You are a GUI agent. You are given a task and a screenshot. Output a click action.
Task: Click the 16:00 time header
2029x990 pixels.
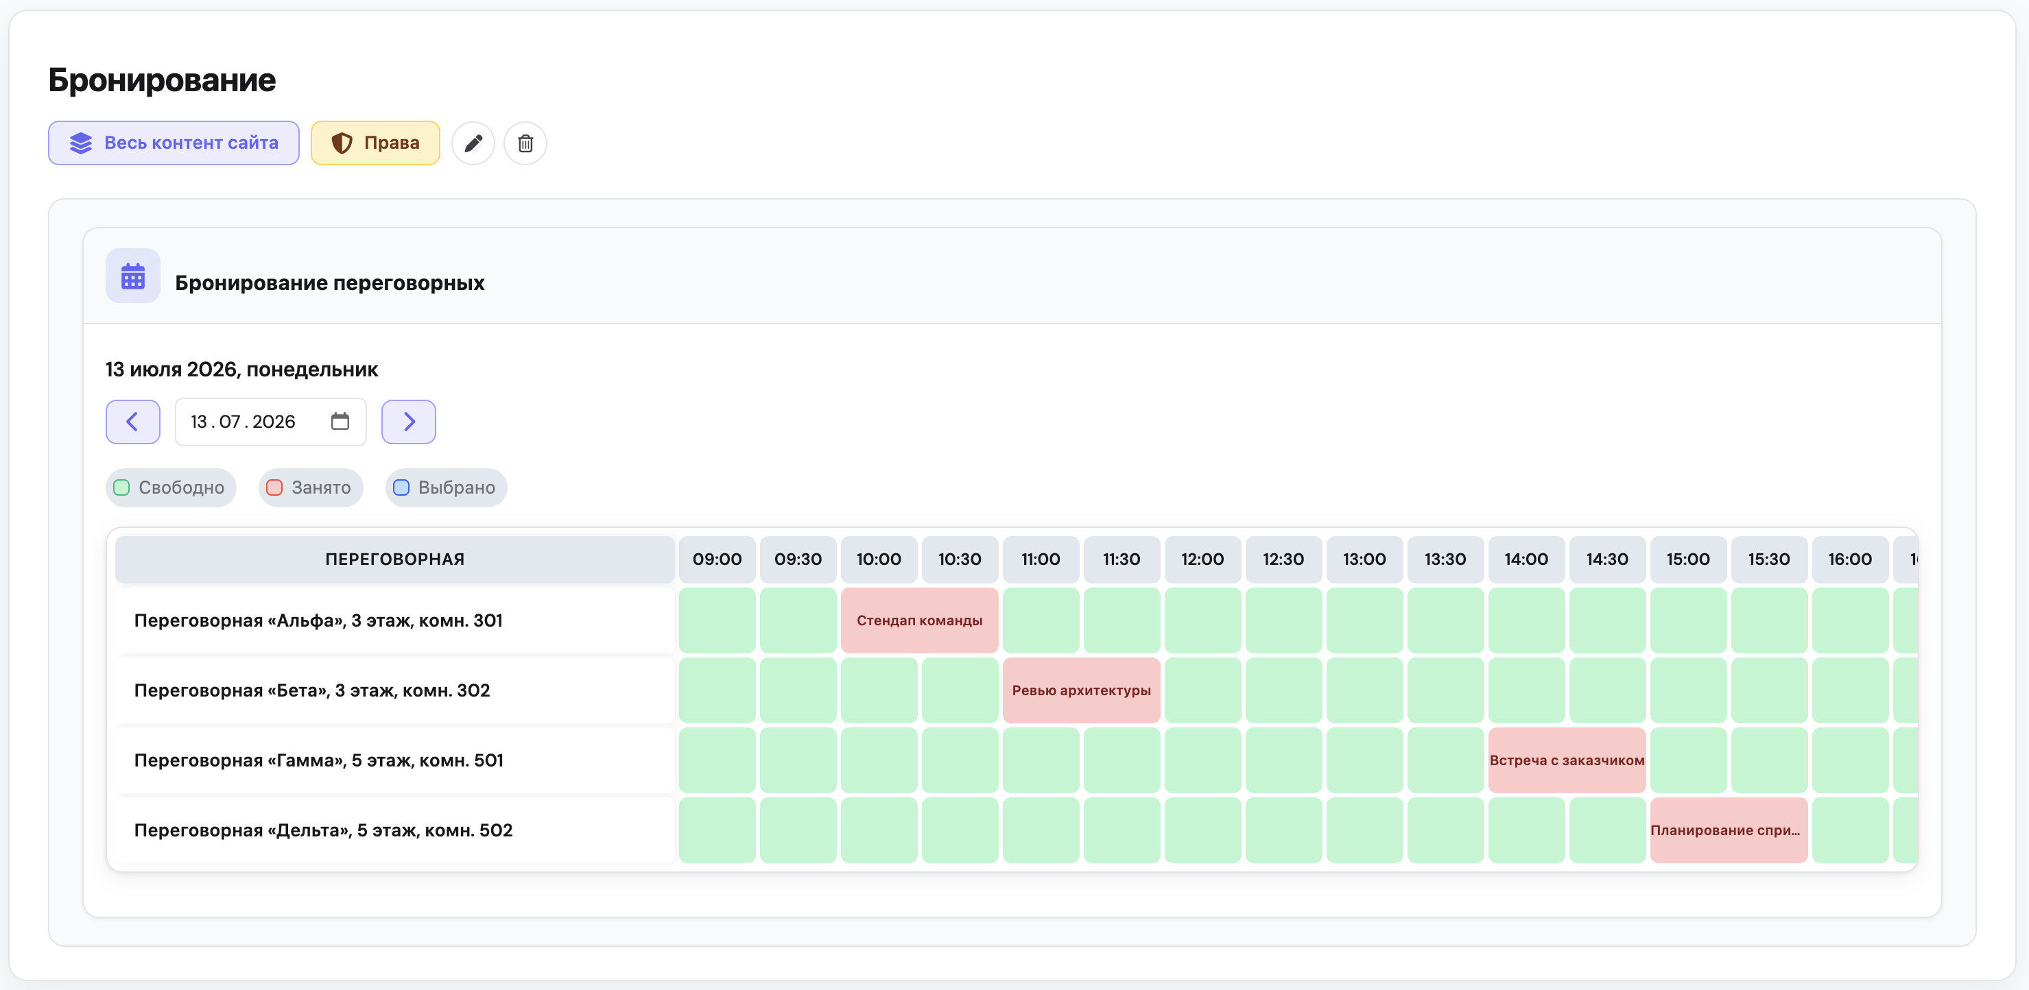(1850, 559)
